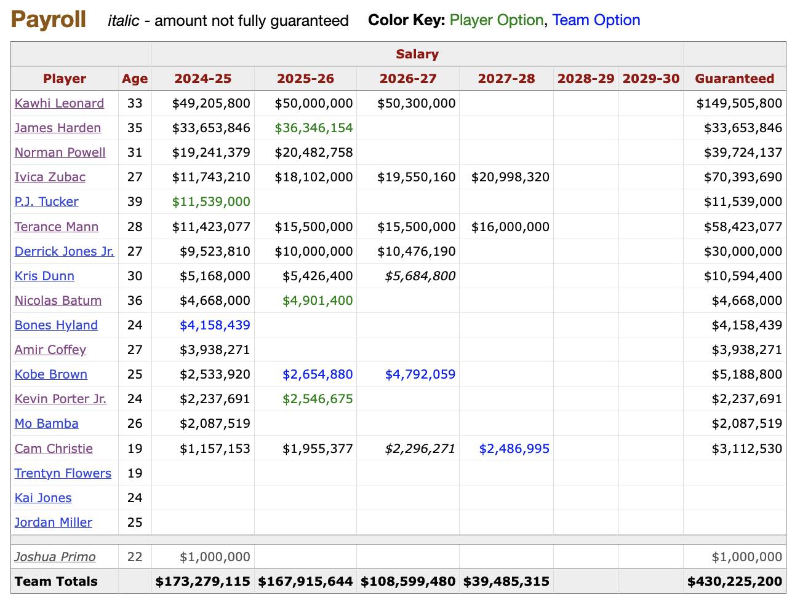Select the $108,599,480 team total
The image size is (800, 606).
tap(409, 581)
